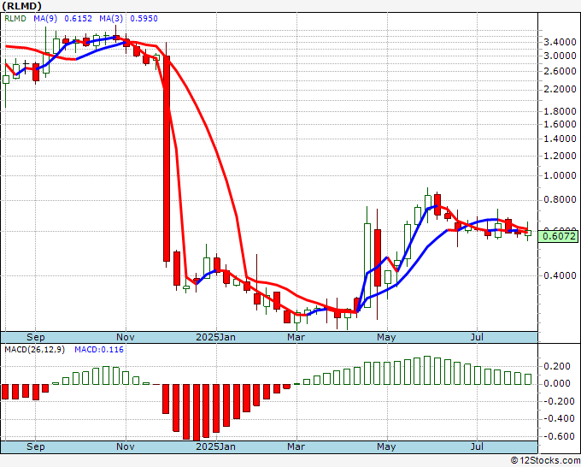Click the last green candlestick near 0.6072
The image size is (581, 467).
528,233
